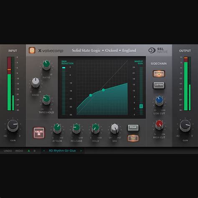Click the green Attack knob

pyautogui.click(x=57, y=129)
